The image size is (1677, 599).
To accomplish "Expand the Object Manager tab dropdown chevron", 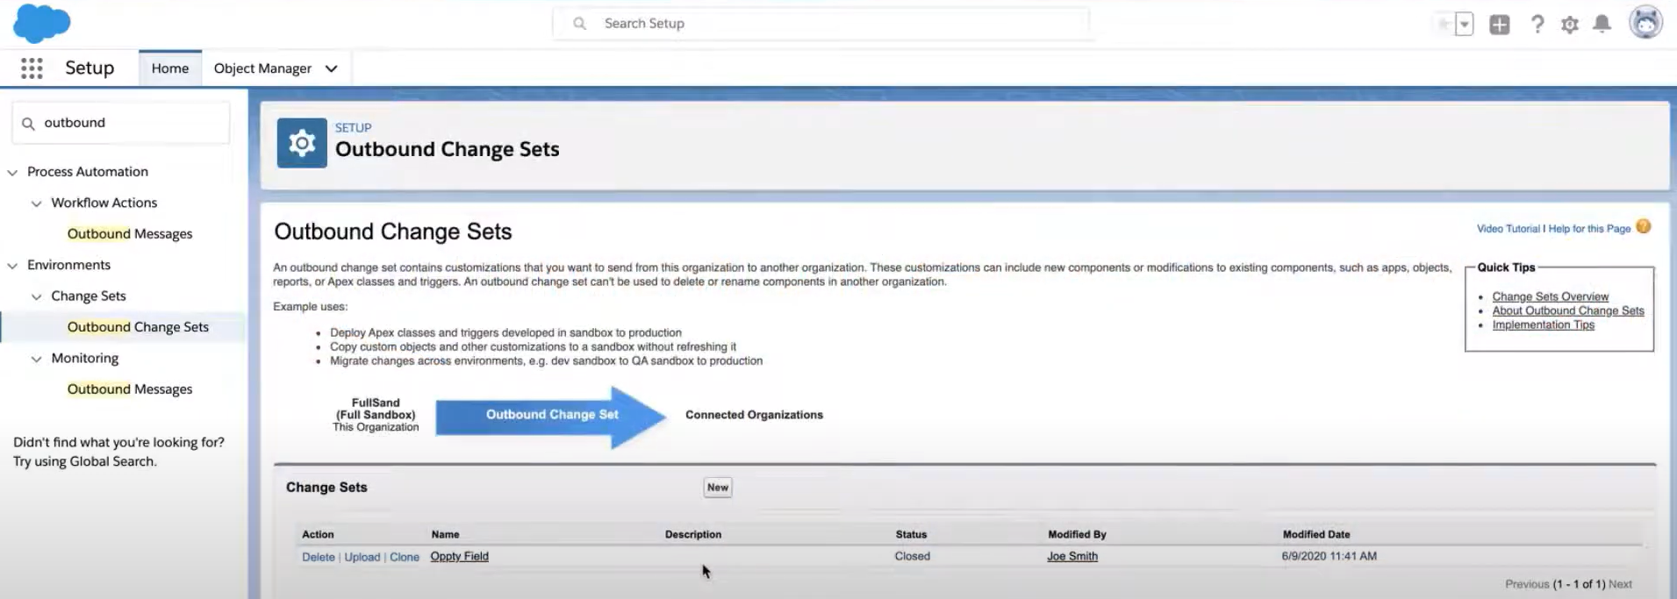I will coord(331,68).
